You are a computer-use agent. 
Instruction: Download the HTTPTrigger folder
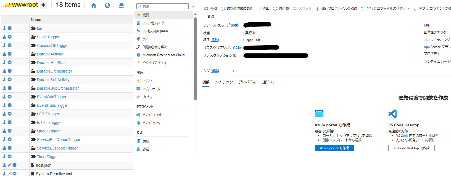pyautogui.click(x=4, y=114)
